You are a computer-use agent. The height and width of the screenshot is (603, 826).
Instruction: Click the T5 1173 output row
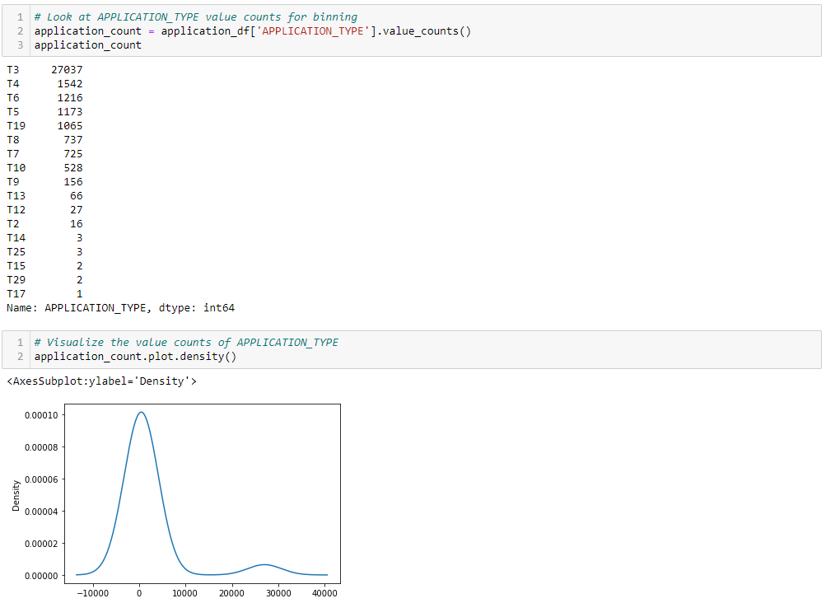tap(44, 112)
